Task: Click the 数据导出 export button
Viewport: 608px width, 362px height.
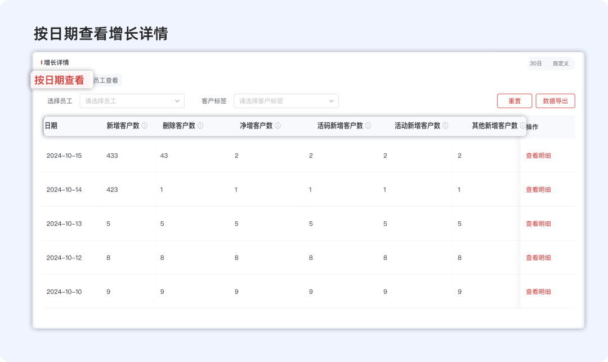Action: pyautogui.click(x=556, y=101)
